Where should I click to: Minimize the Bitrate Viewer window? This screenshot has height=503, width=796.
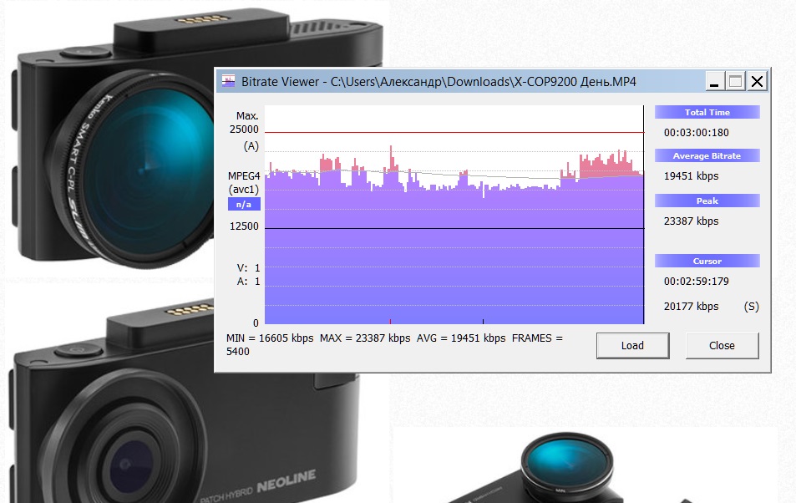[x=714, y=81]
